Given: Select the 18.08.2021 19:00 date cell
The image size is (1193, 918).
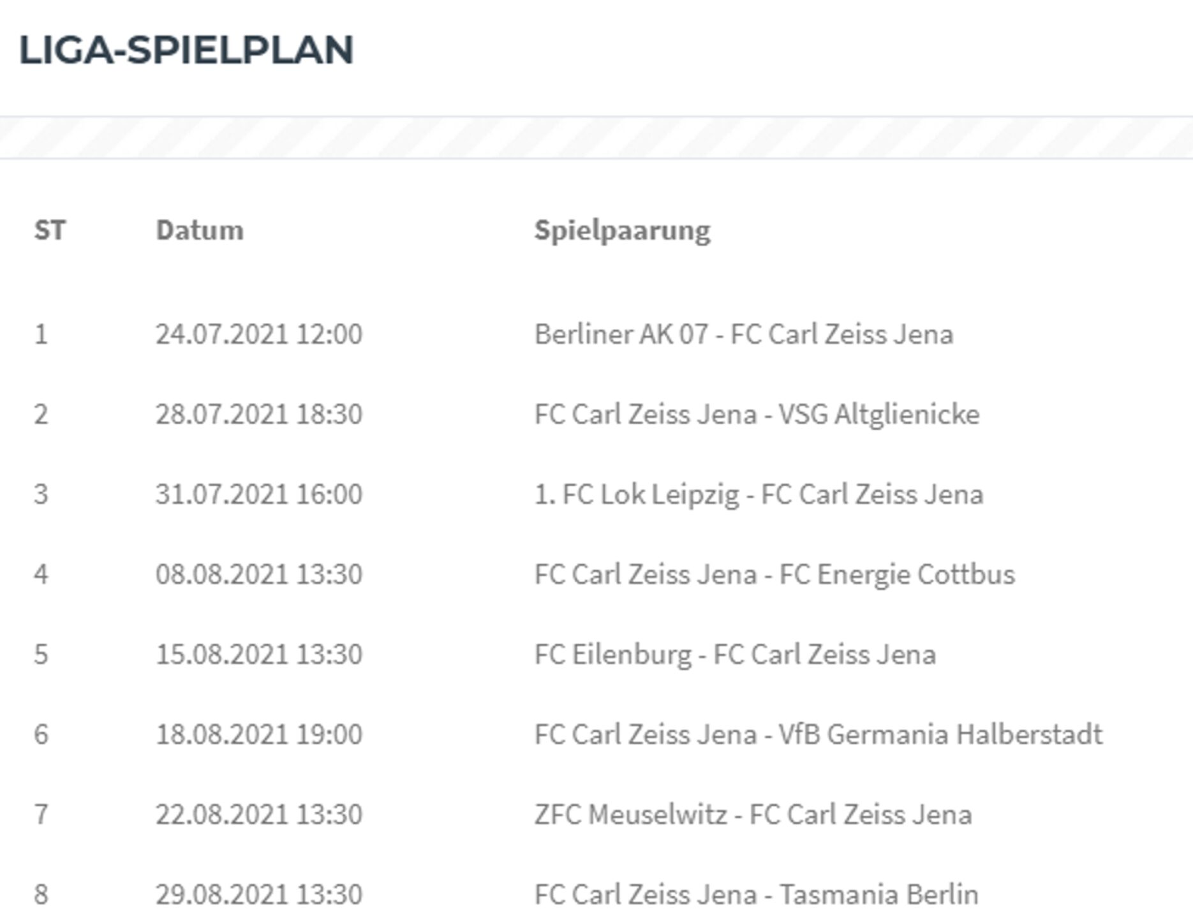Looking at the screenshot, I should click(x=258, y=734).
